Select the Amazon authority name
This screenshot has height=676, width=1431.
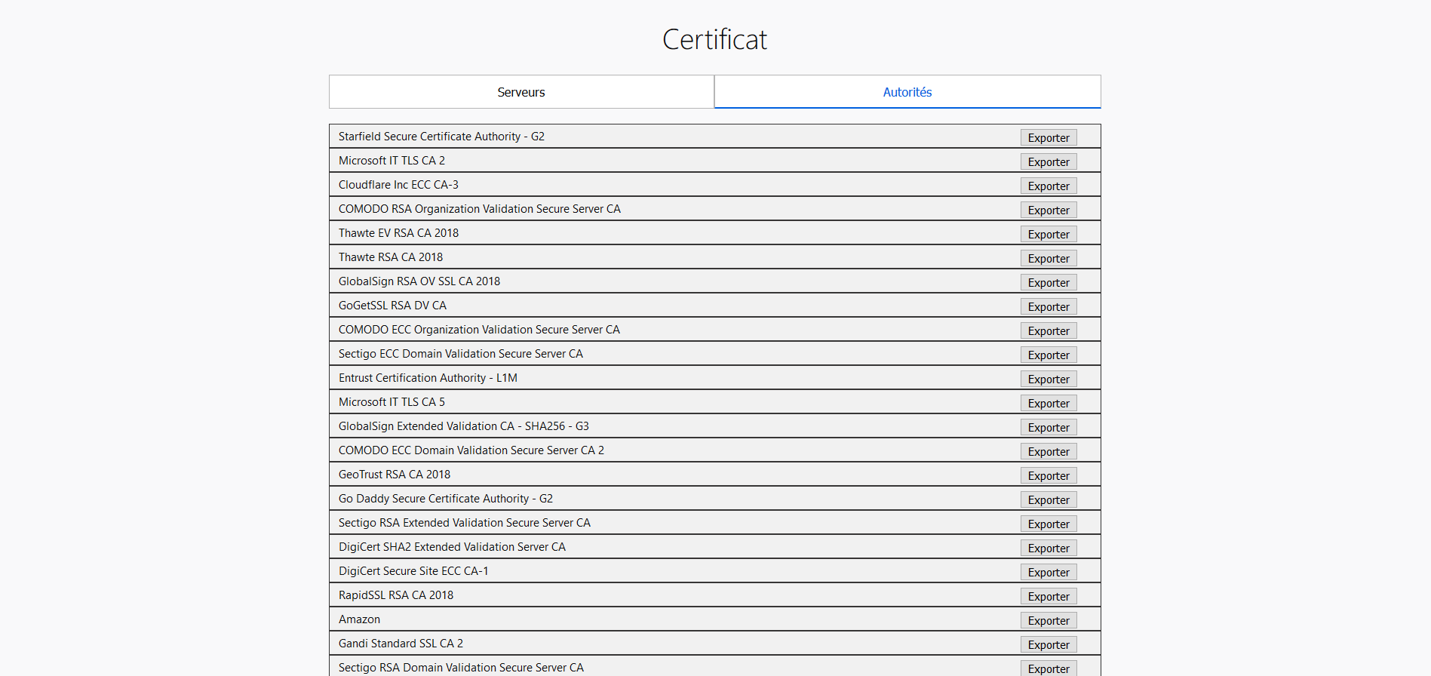(x=359, y=619)
